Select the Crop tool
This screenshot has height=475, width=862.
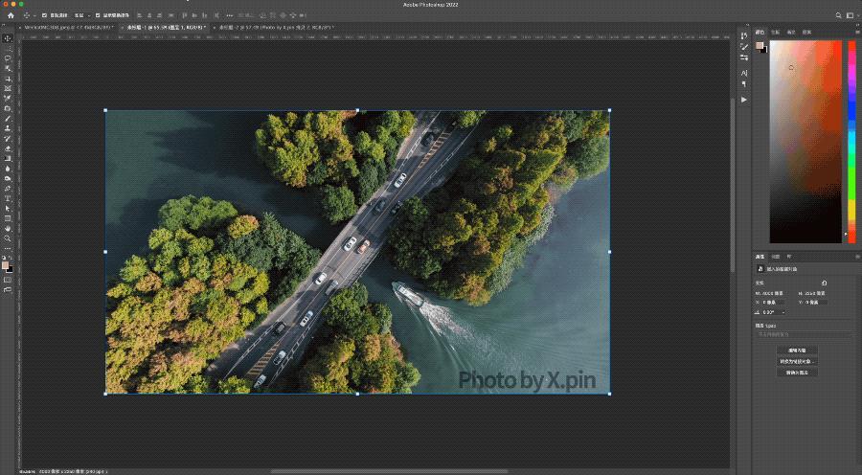[8, 79]
